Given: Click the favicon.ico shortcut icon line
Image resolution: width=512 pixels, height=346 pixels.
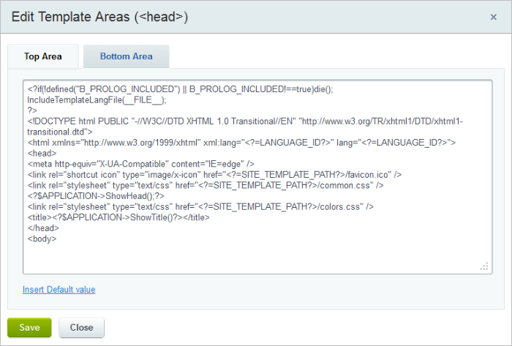Looking at the screenshot, I should click(x=214, y=175).
